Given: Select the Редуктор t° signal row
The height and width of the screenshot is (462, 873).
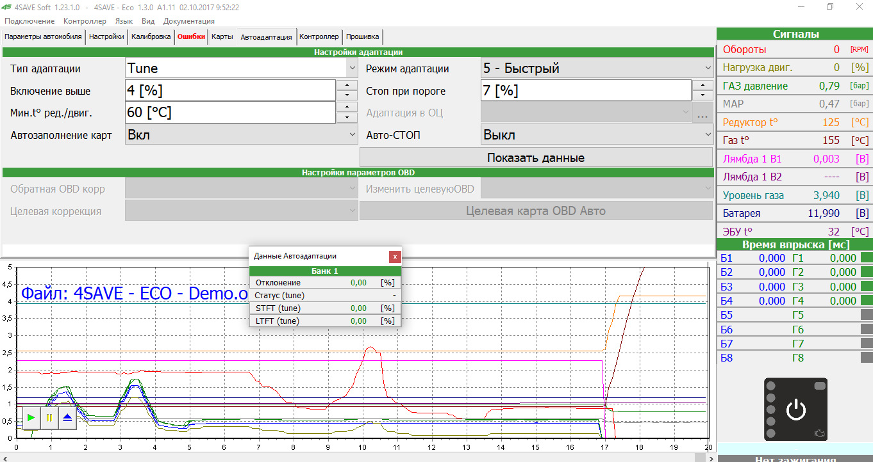Looking at the screenshot, I should click(x=795, y=122).
